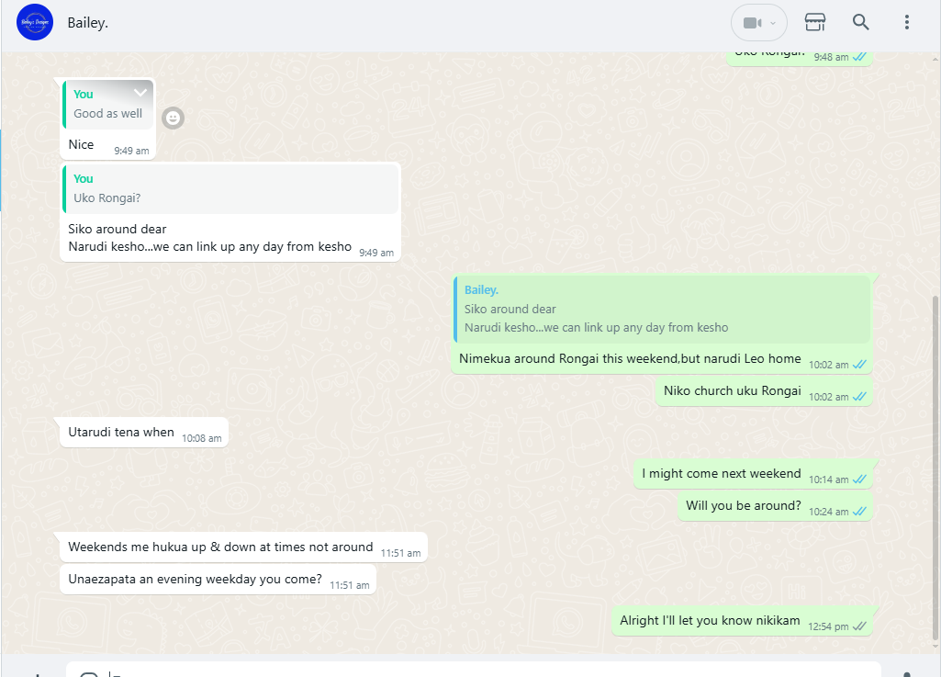This screenshot has height=677, width=941.
Task: Open the three-dot chat menu
Action: pyautogui.click(x=906, y=22)
